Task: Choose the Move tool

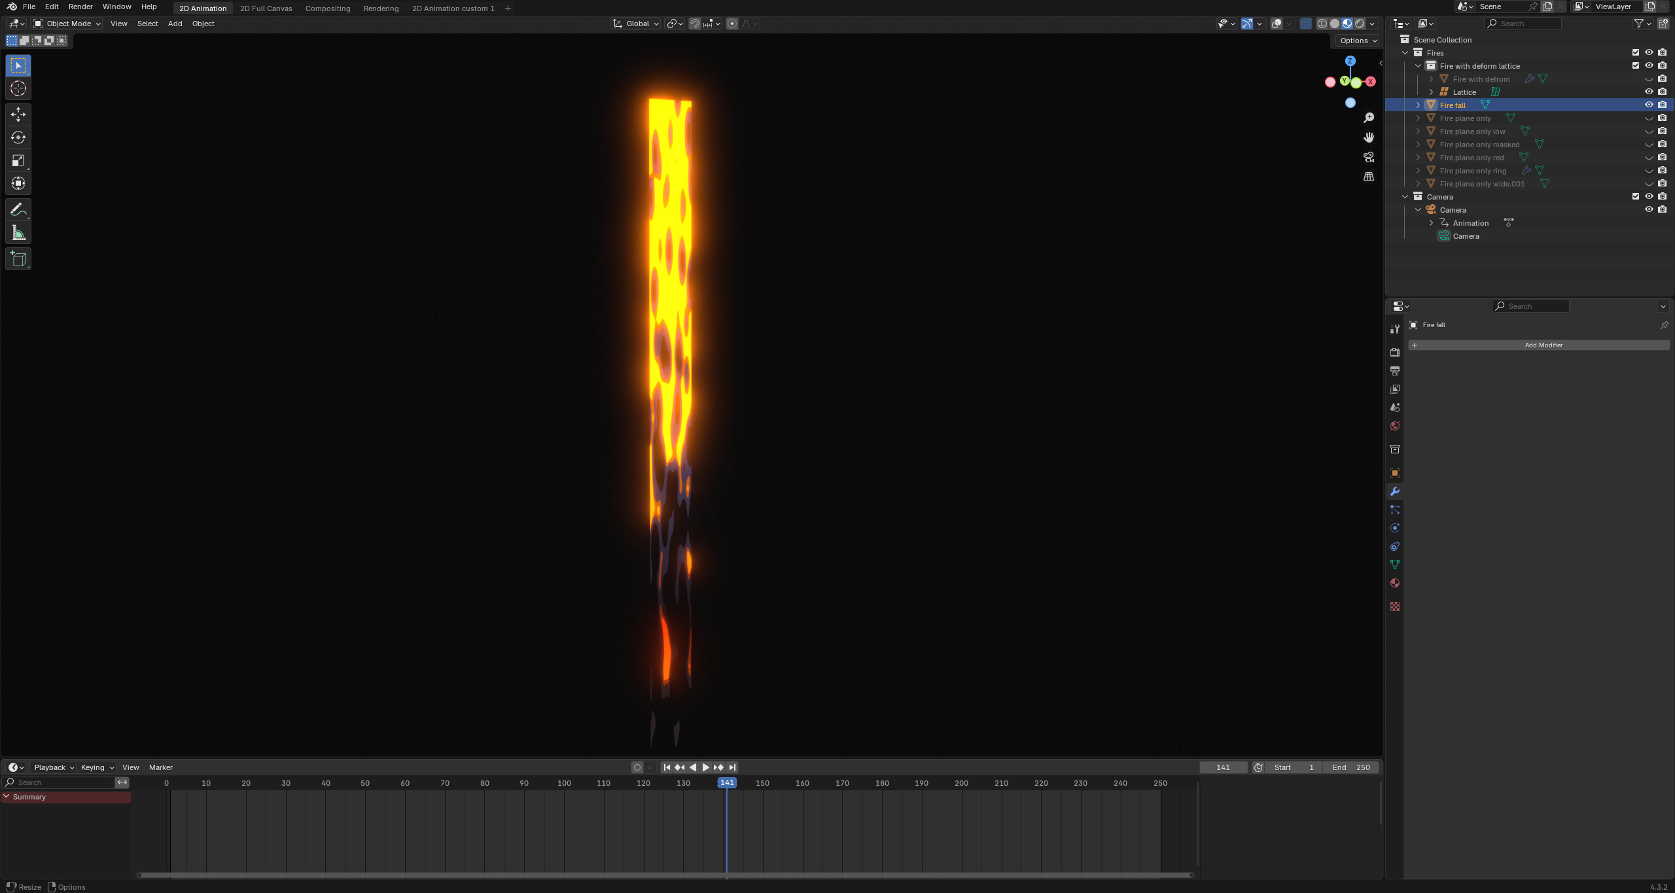Action: point(18,114)
